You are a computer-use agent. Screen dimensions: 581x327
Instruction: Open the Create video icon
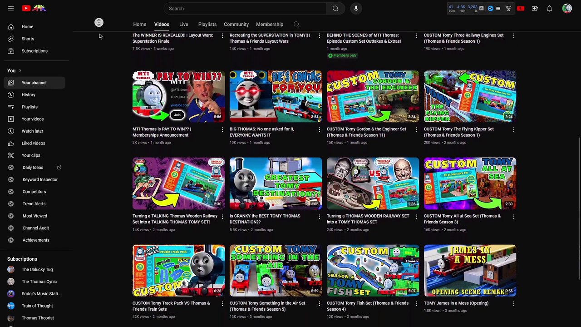pyautogui.click(x=535, y=8)
